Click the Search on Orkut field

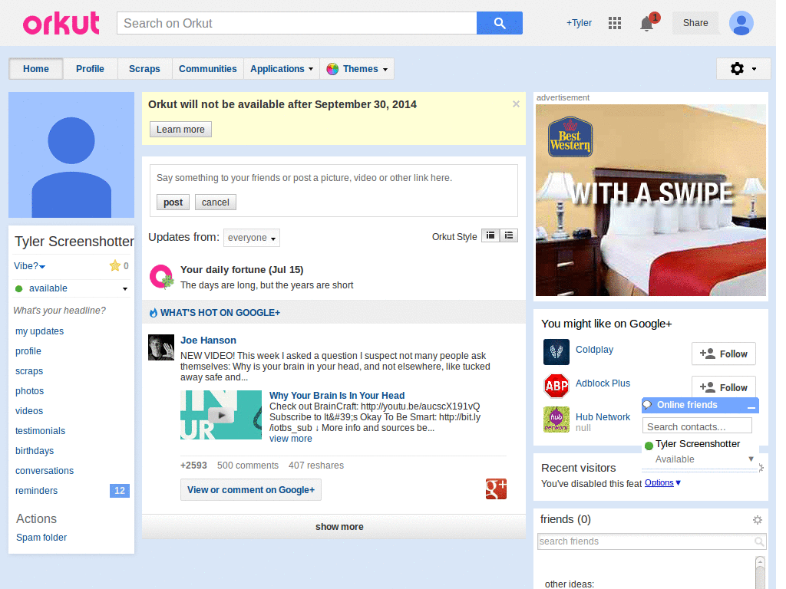(x=297, y=23)
